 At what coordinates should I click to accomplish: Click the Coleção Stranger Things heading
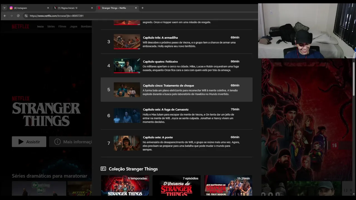pyautogui.click(x=133, y=169)
